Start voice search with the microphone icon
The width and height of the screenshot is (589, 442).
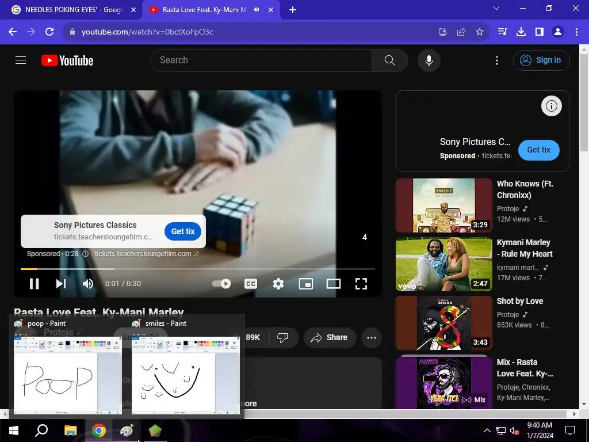click(x=429, y=60)
